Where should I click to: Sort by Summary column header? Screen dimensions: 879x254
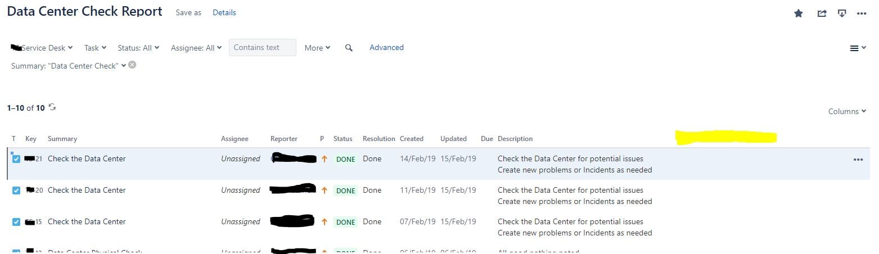click(62, 139)
